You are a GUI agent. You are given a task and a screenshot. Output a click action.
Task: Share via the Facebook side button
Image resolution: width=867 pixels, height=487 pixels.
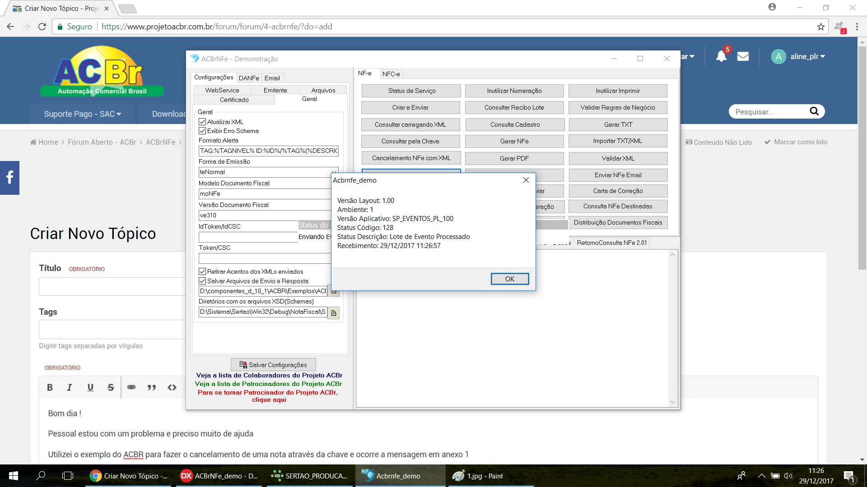[9, 178]
